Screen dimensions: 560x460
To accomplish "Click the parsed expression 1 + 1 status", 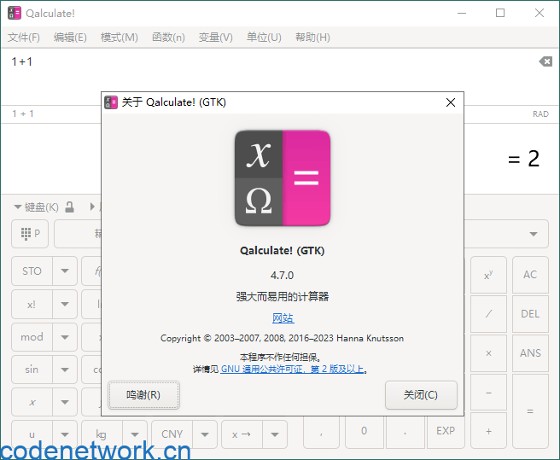I will (23, 114).
